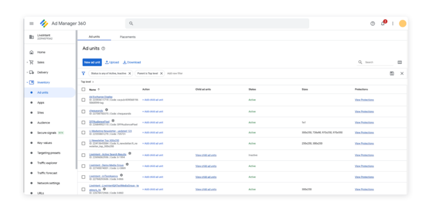
Task: Click the Ad Manager 360 logo
Action: point(44,23)
